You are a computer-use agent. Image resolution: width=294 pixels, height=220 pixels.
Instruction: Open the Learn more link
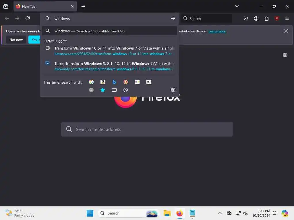[217, 31]
